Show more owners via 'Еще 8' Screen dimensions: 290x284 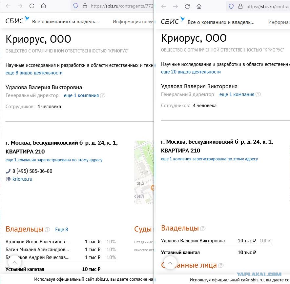[62, 230]
